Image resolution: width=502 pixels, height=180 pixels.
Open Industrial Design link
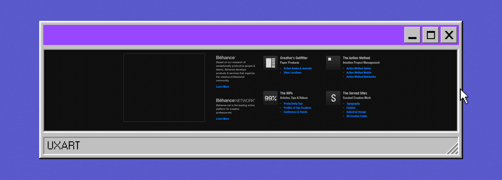click(356, 112)
